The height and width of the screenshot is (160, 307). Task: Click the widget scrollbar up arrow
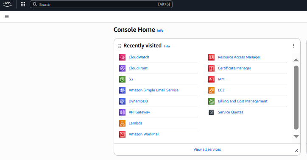296,60
